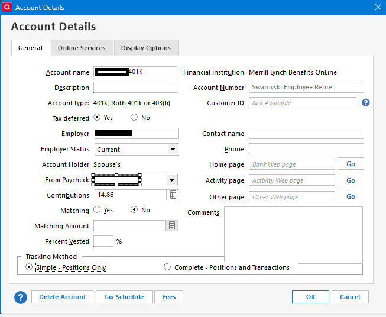386x317 pixels.
Task: Select Complete - Positions and Transactions tracking
Action: (x=167, y=267)
